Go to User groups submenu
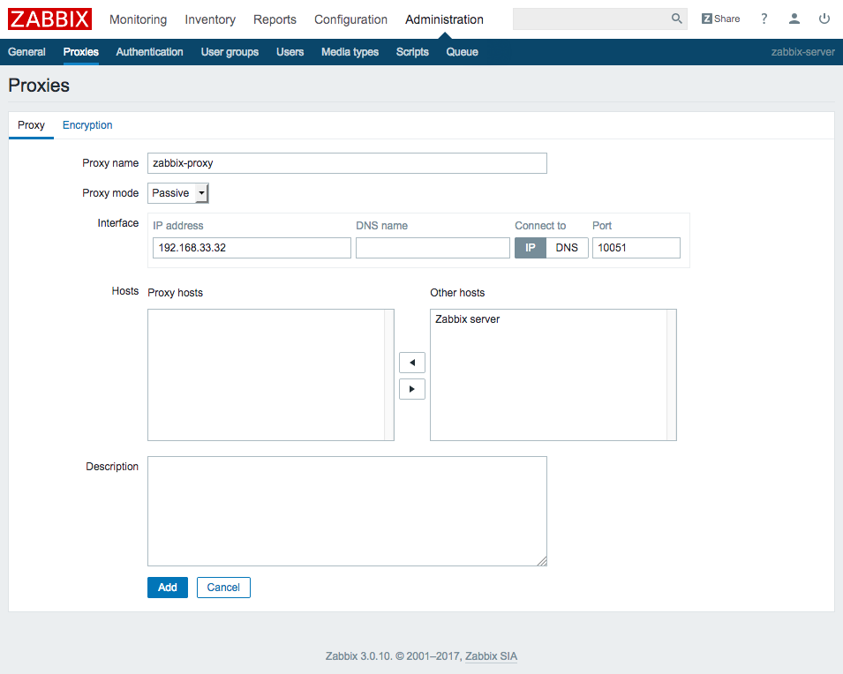This screenshot has height=674, width=843. pyautogui.click(x=230, y=52)
